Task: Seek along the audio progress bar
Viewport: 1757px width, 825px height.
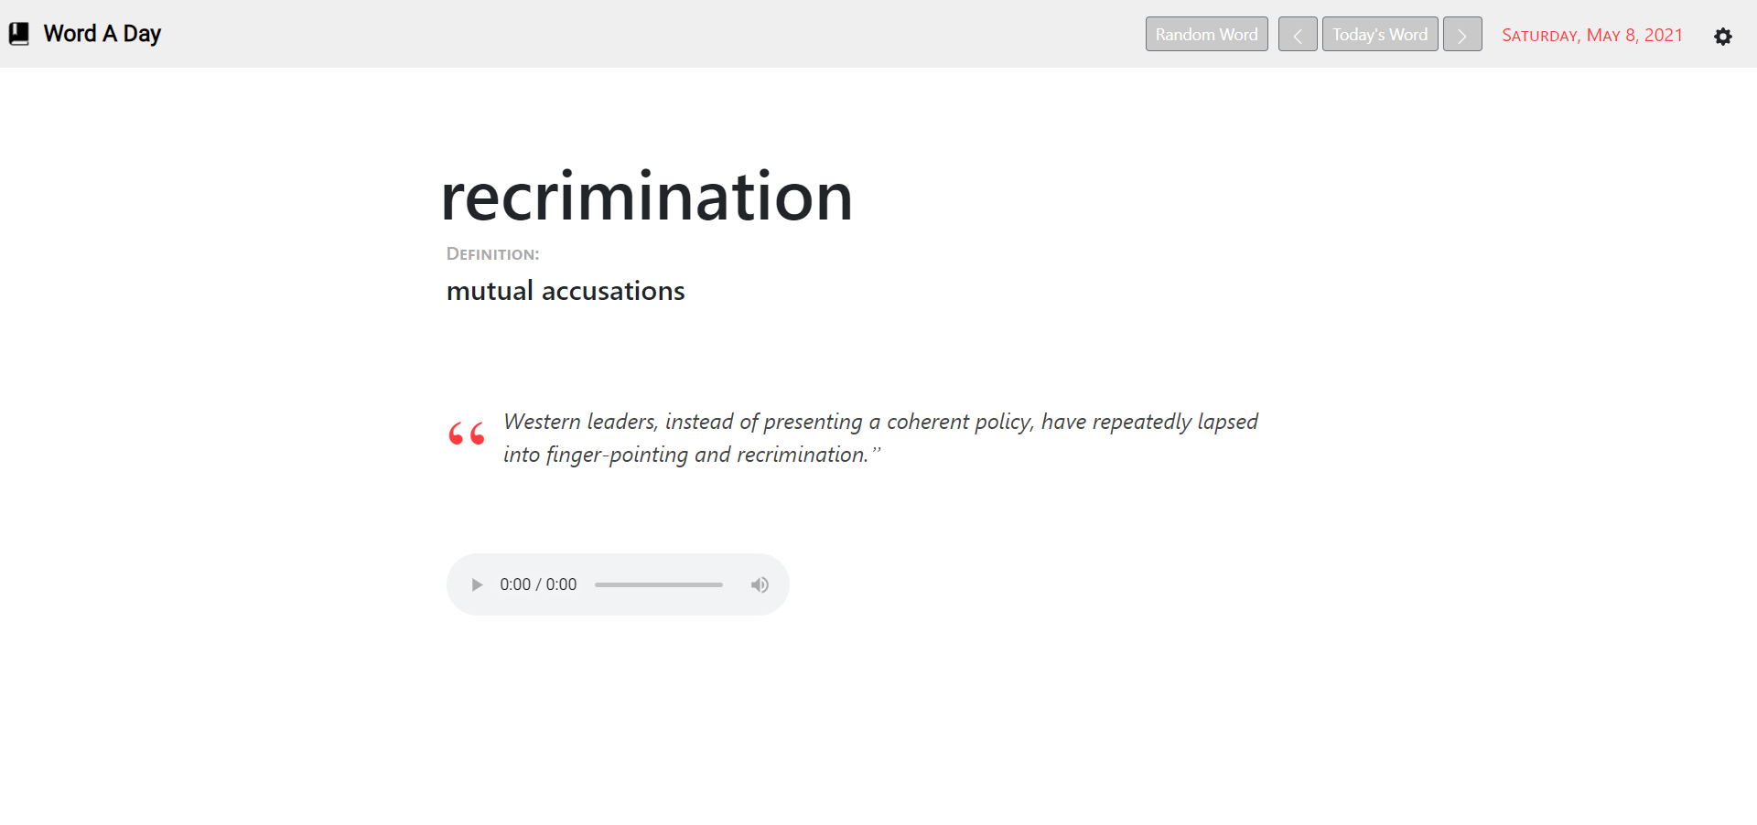Action: pos(659,584)
